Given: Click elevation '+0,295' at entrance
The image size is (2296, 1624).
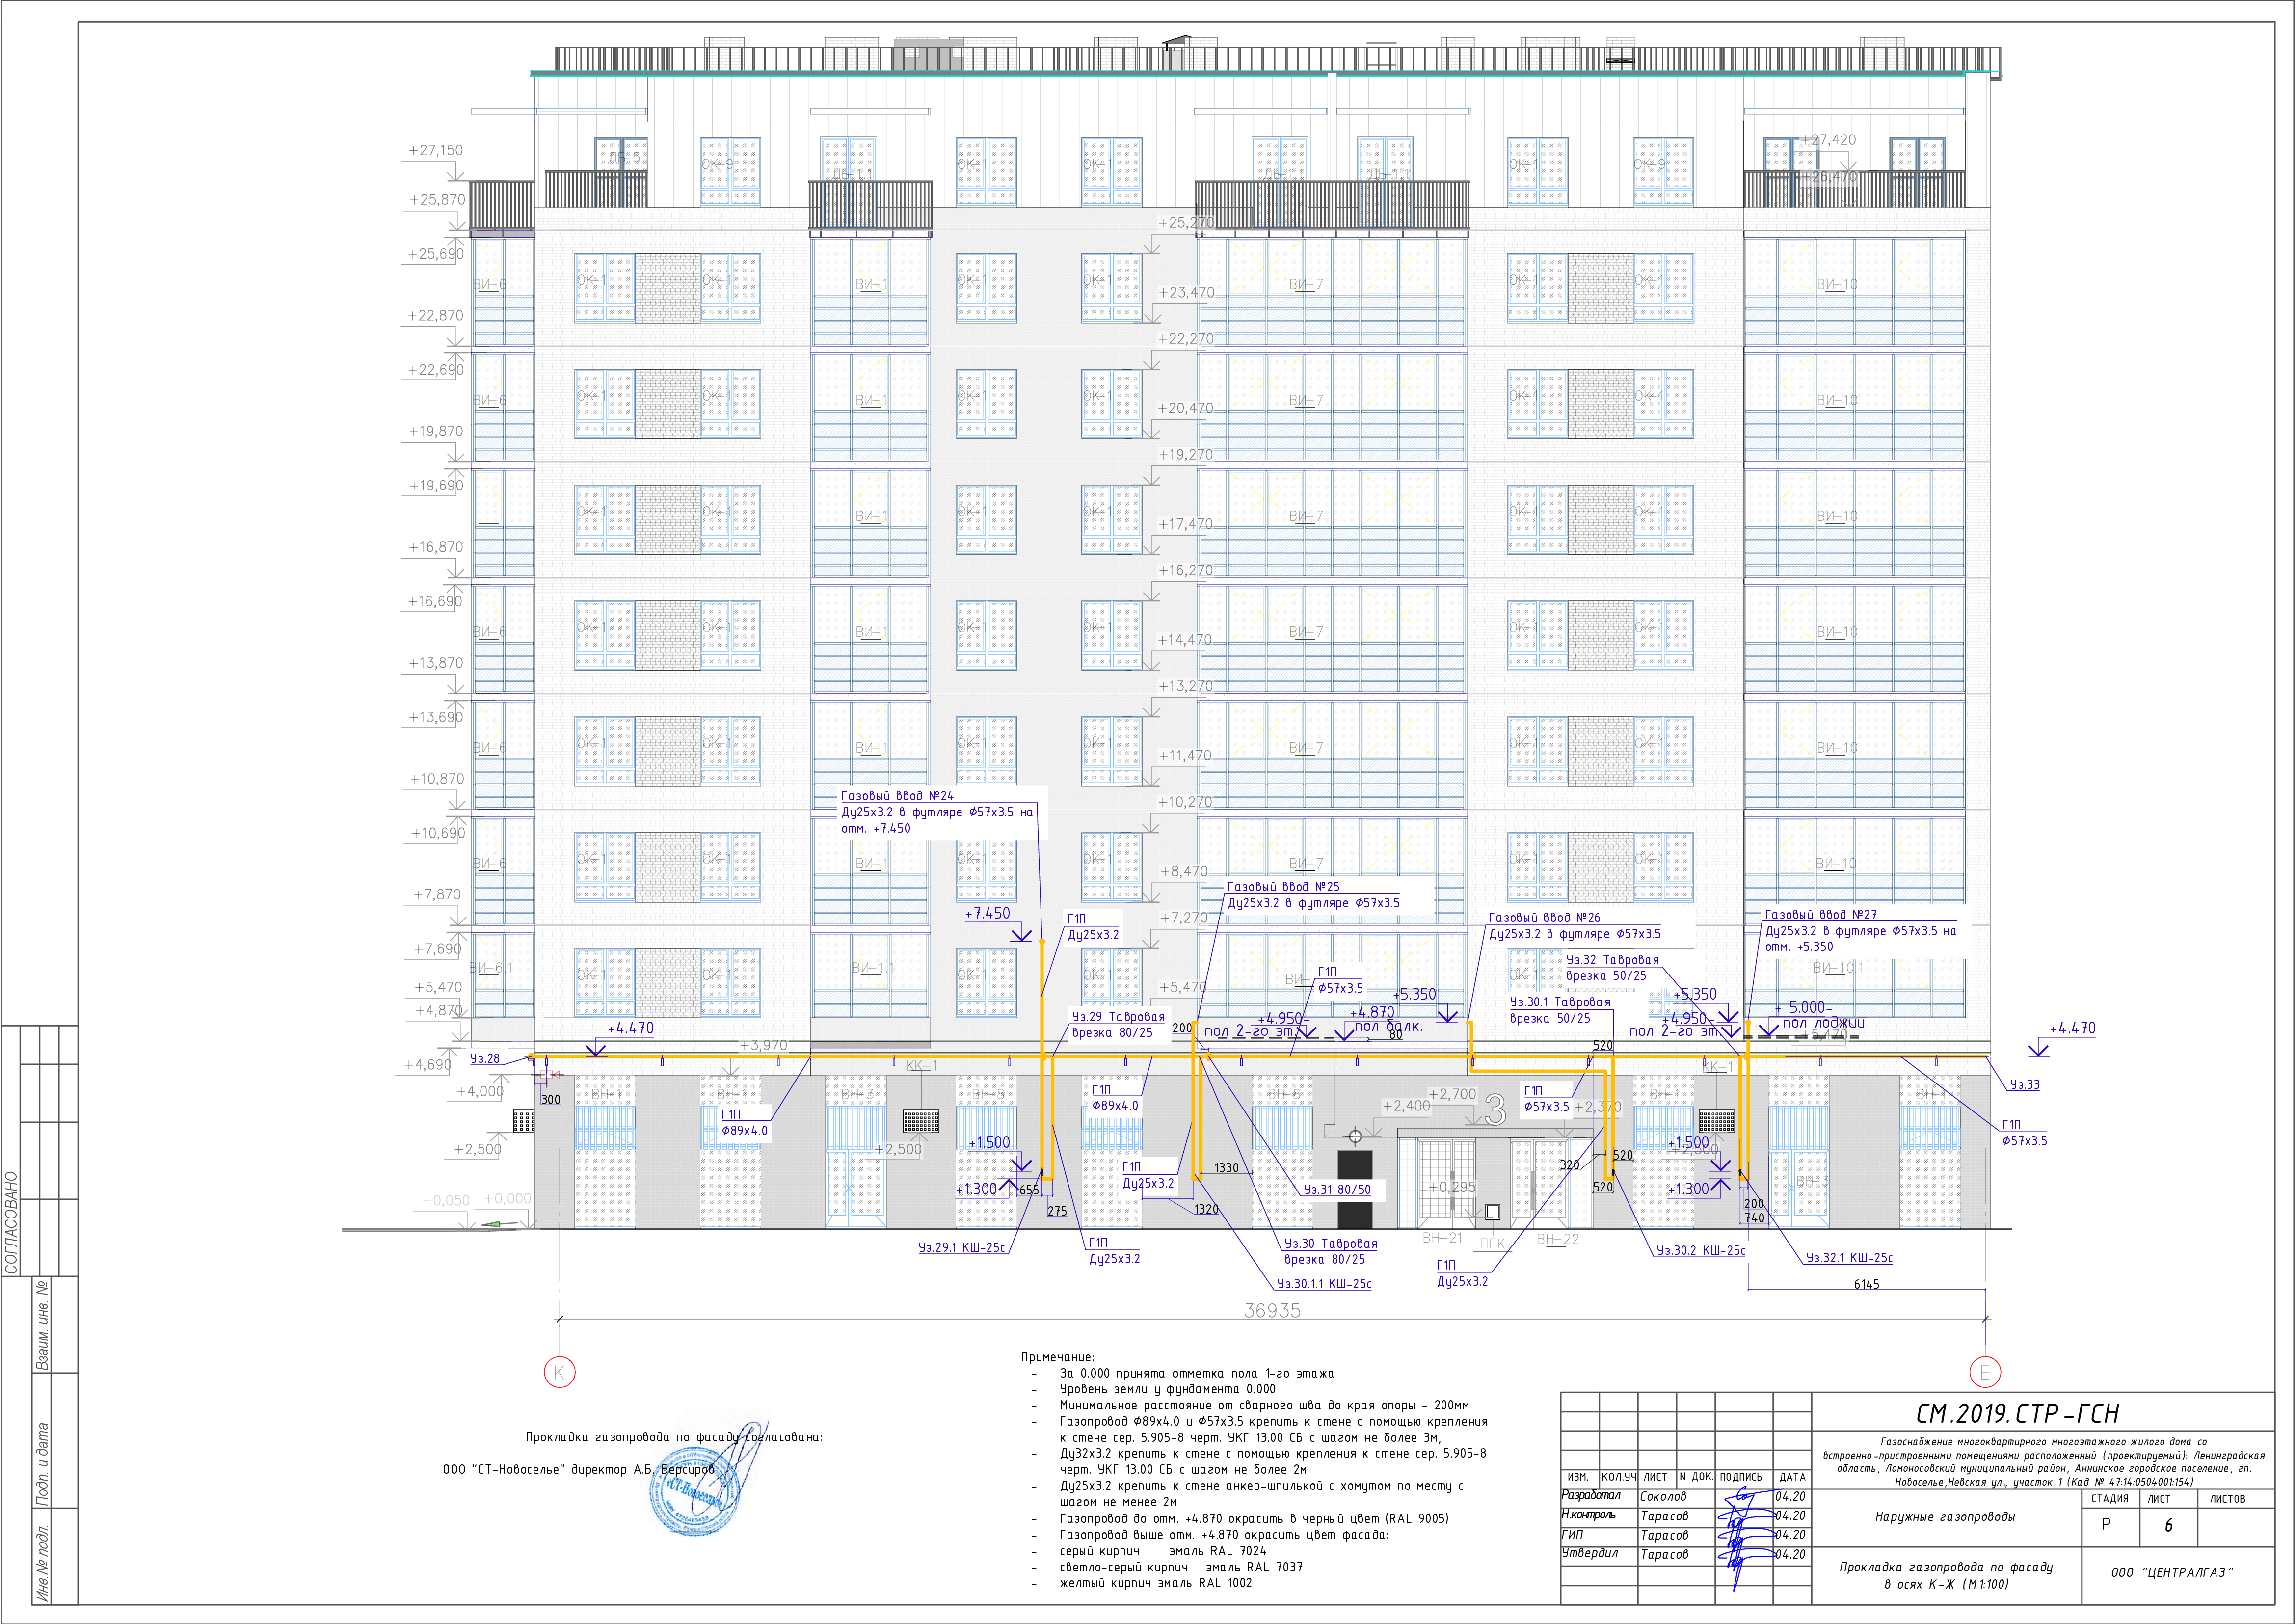Looking at the screenshot, I should point(1451,1187).
